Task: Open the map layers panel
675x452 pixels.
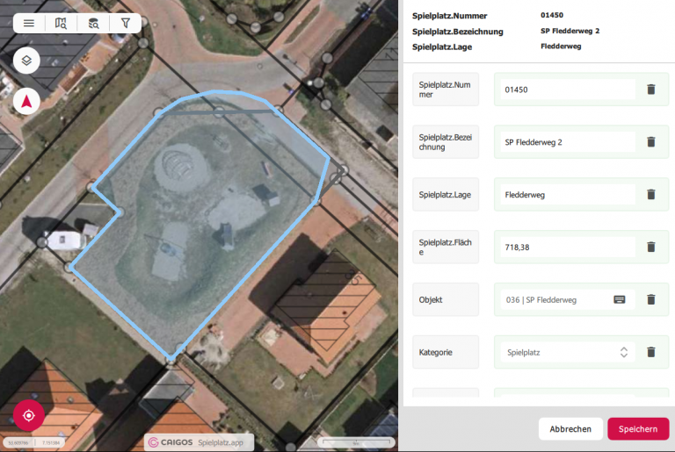Action: coord(26,61)
